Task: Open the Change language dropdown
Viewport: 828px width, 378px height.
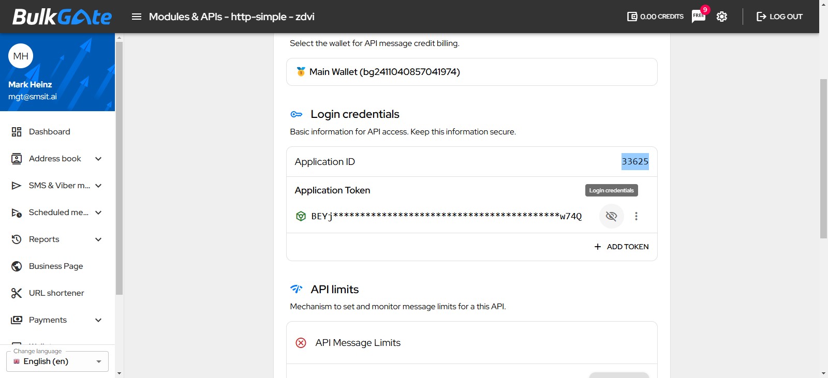Action: pyautogui.click(x=57, y=361)
